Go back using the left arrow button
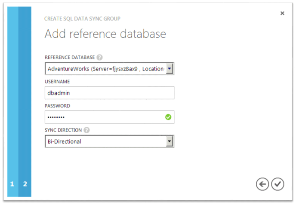The image size is (296, 205). [x=262, y=184]
